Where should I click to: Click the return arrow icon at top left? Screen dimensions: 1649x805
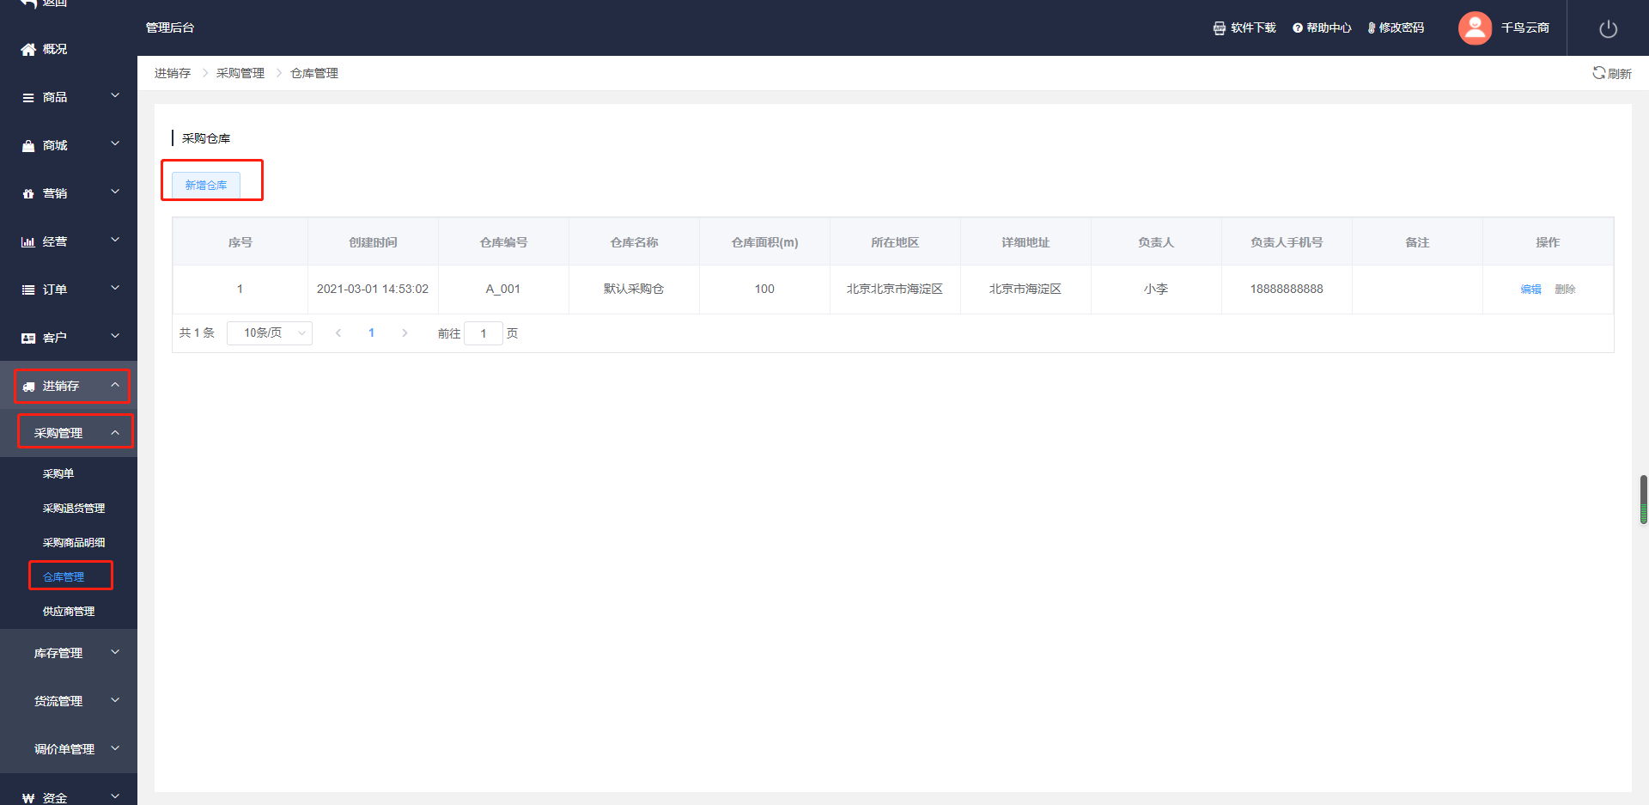coord(28,3)
